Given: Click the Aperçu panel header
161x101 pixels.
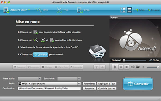Looking at the screenshot, I should tap(135, 17).
